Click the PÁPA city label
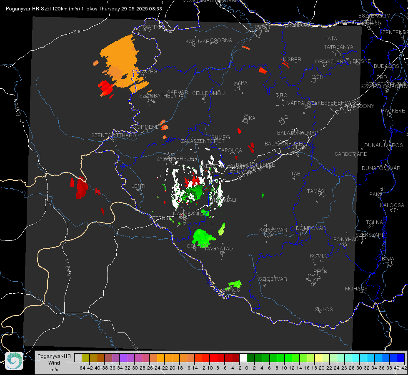This screenshot has width=408, height=375. 241,83
